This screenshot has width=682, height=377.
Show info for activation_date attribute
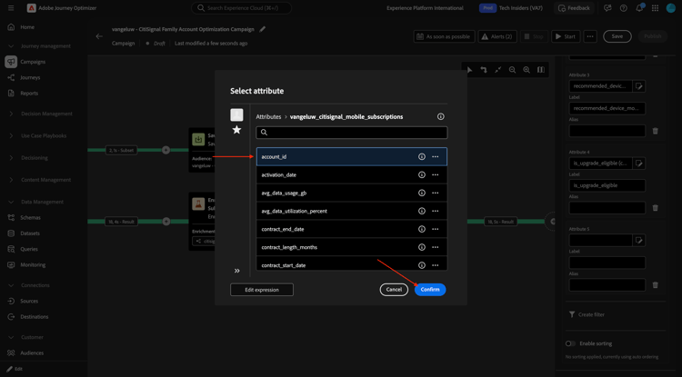(x=421, y=174)
